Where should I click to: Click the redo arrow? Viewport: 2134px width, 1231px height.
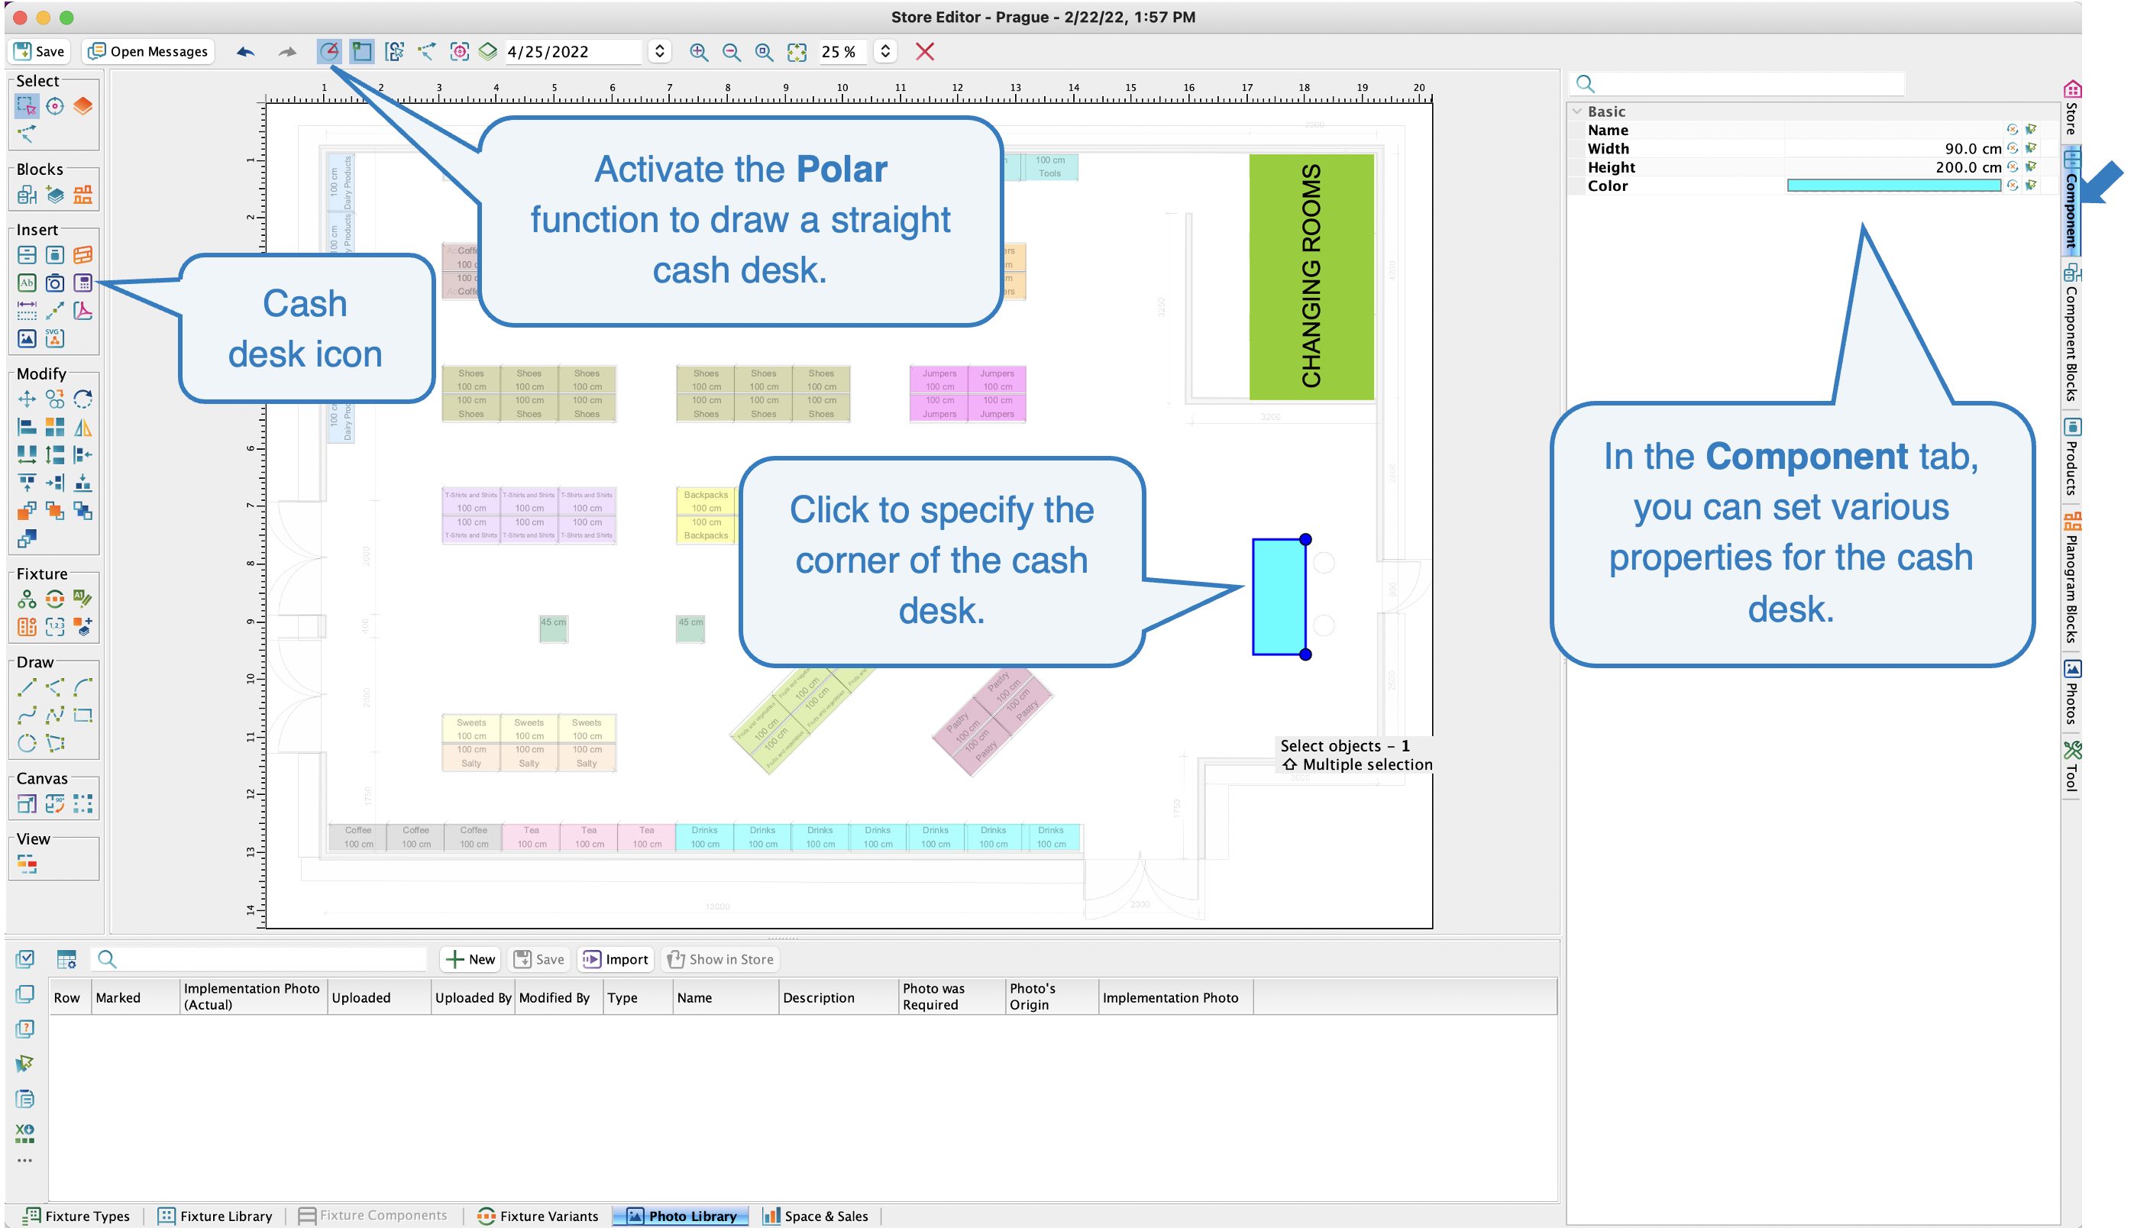coord(287,52)
